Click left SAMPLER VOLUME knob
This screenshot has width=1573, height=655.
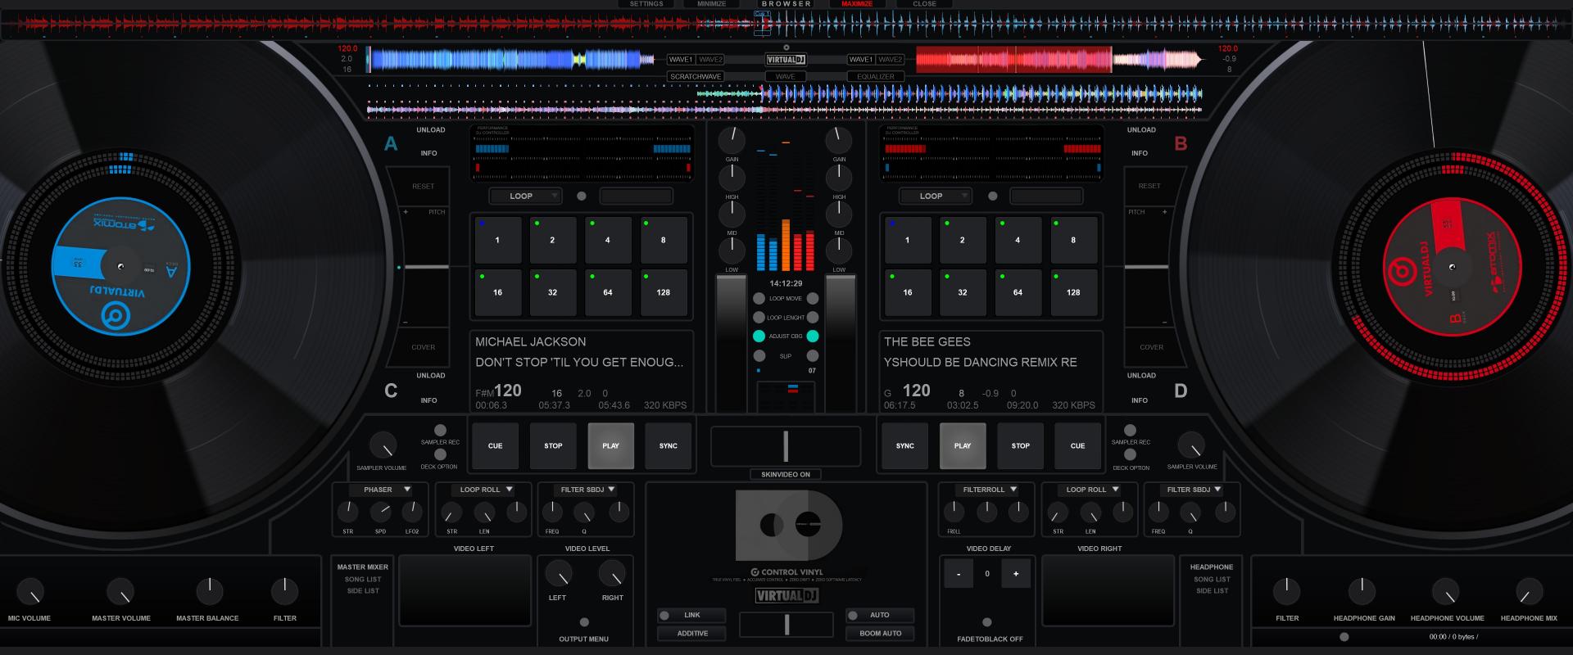coord(383,446)
